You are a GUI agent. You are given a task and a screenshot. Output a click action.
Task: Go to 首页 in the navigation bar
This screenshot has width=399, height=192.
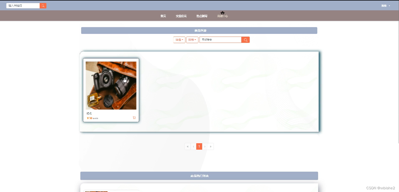click(x=163, y=16)
